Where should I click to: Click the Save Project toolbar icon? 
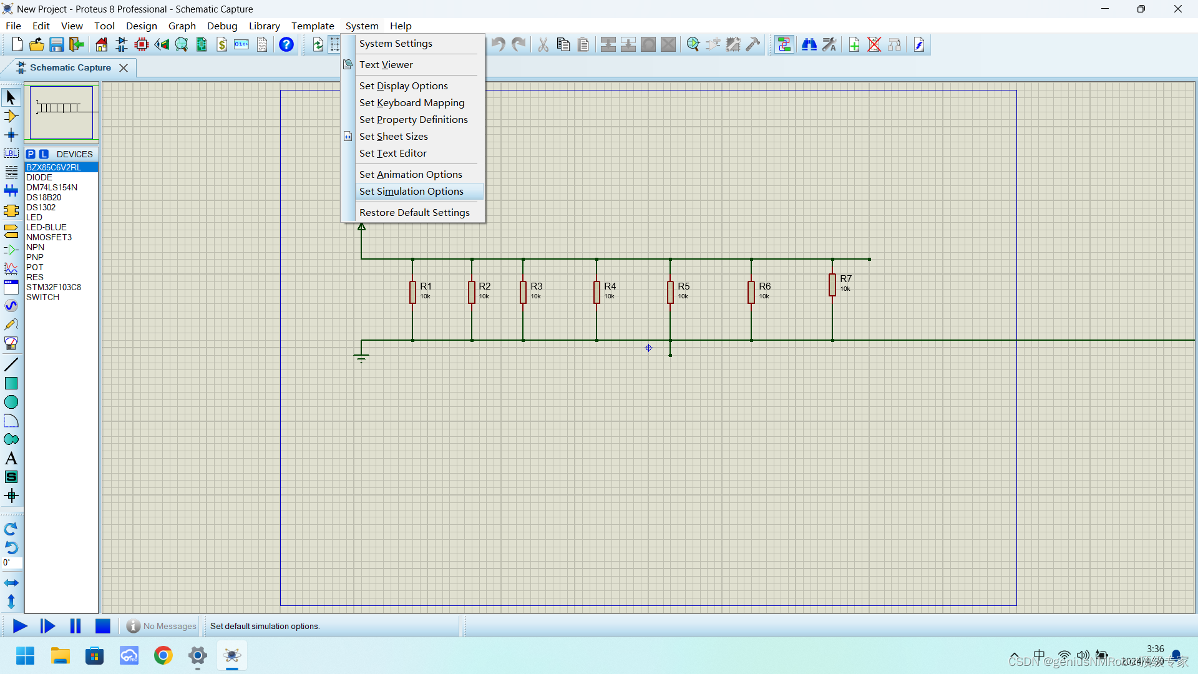[x=57, y=44]
